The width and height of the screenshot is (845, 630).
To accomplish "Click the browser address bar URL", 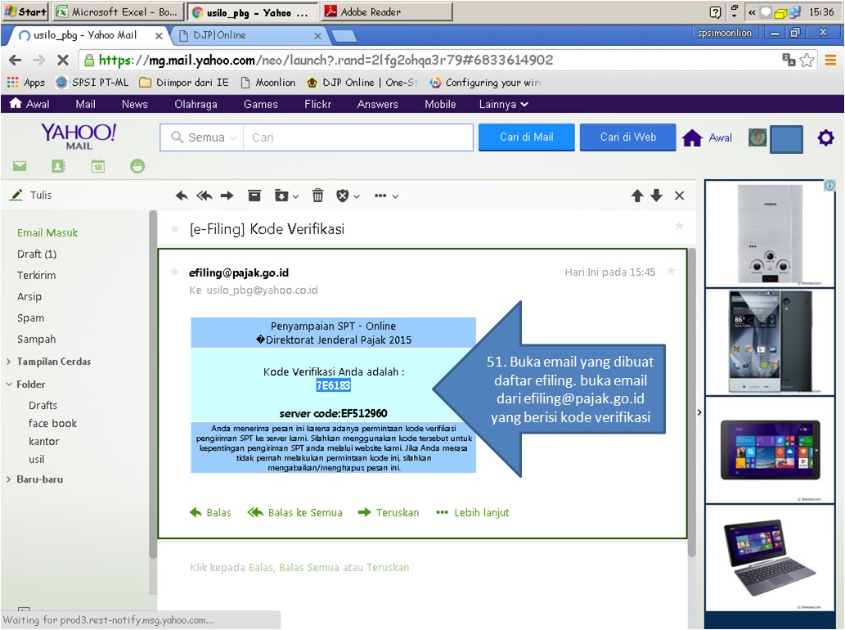I will [326, 60].
